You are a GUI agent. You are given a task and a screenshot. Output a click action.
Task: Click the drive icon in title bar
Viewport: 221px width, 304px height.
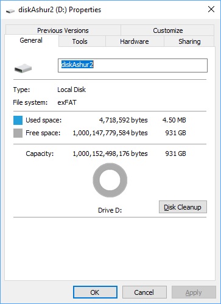10,10
